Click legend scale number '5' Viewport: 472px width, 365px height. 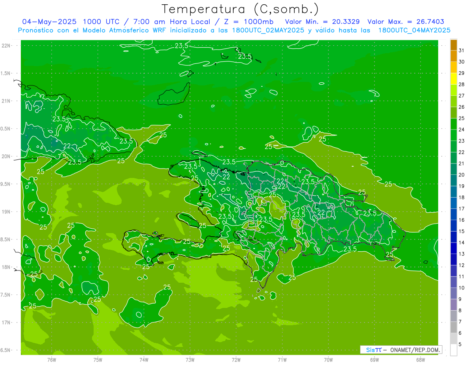click(461, 344)
